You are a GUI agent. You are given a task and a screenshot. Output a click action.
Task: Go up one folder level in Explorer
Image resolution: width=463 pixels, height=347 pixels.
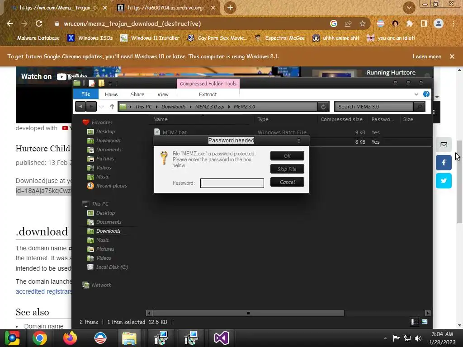coord(112,107)
